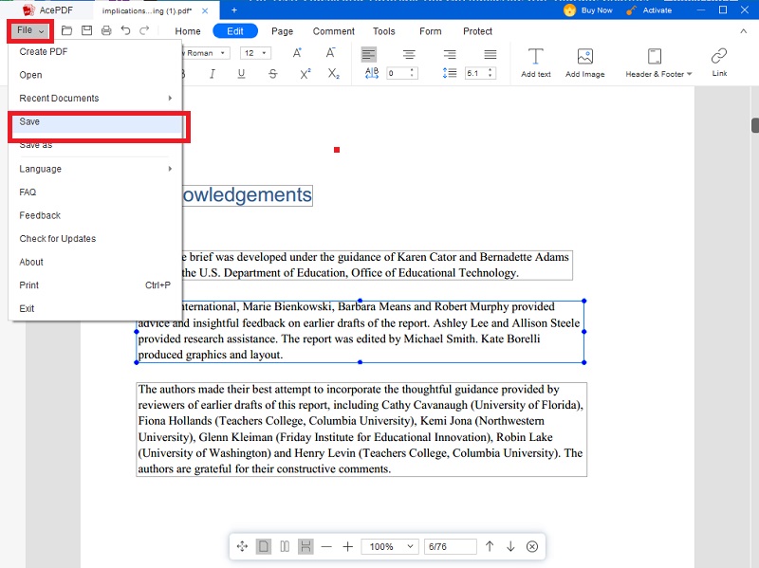This screenshot has width=759, height=568.
Task: Choose Save in the File menu
Action: click(96, 122)
